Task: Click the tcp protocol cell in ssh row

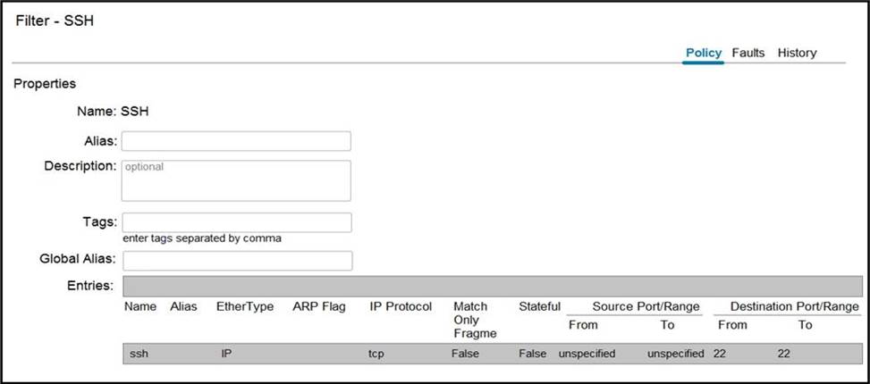Action: (376, 354)
